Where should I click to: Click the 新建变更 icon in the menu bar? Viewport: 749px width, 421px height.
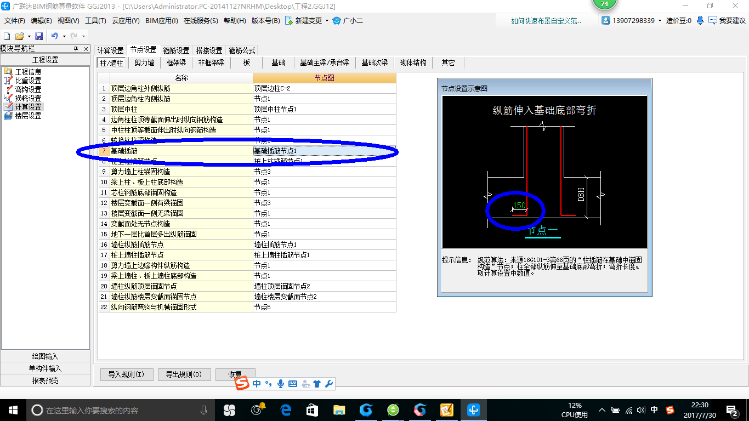point(288,20)
